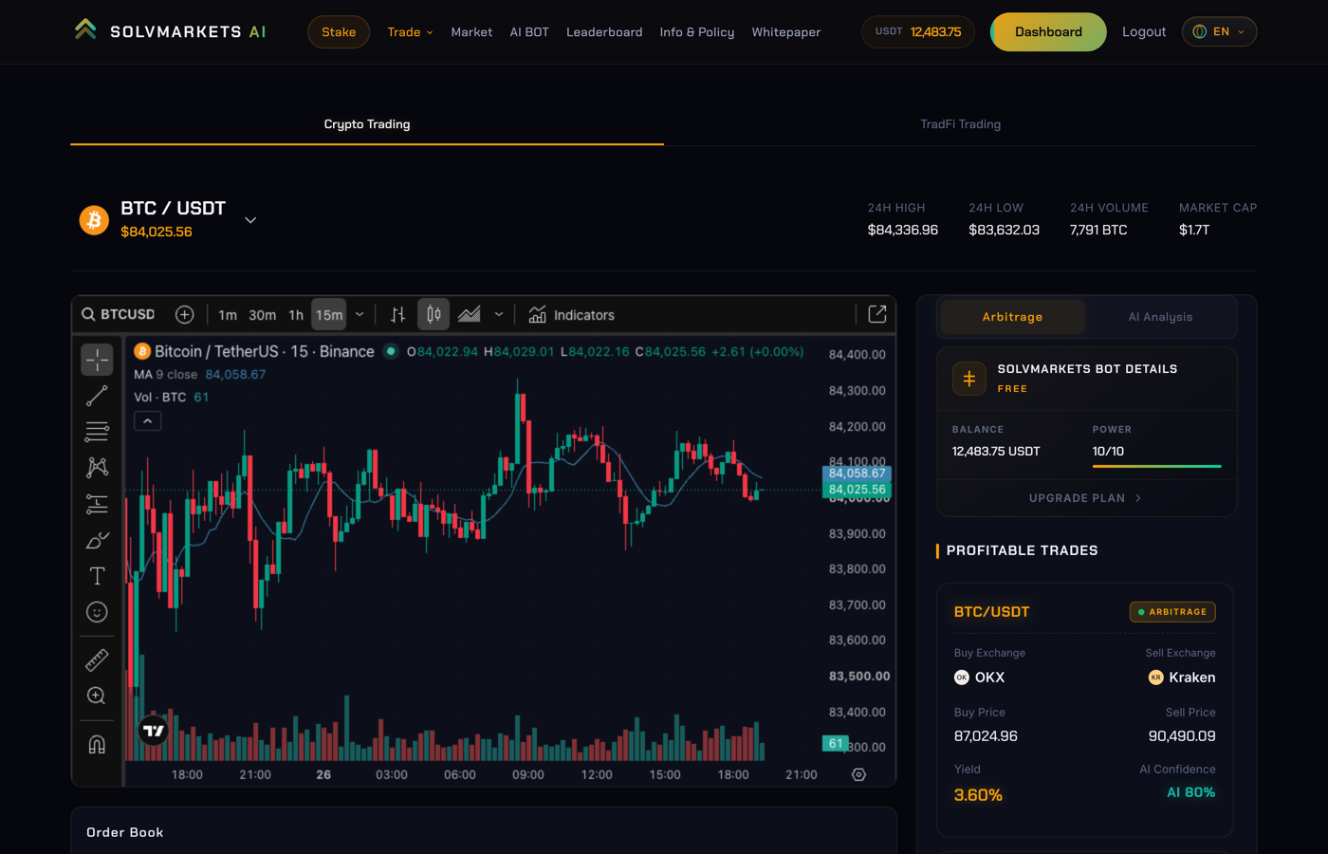Open the Fibonacci retracement tool
The height and width of the screenshot is (854, 1328).
pyautogui.click(x=97, y=432)
